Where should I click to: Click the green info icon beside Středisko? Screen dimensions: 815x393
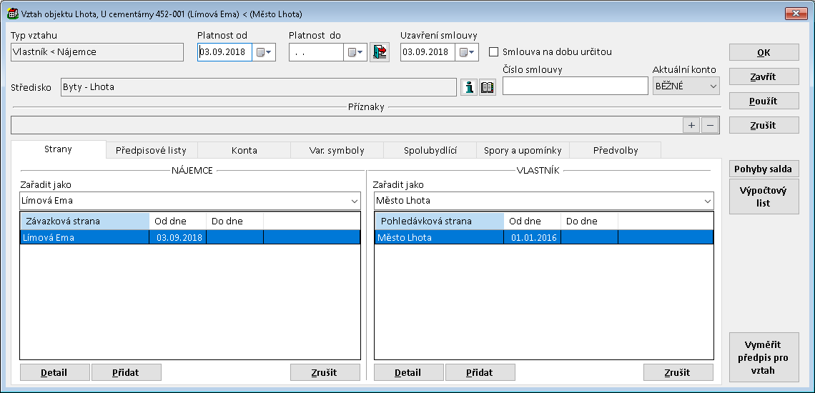[x=469, y=87]
